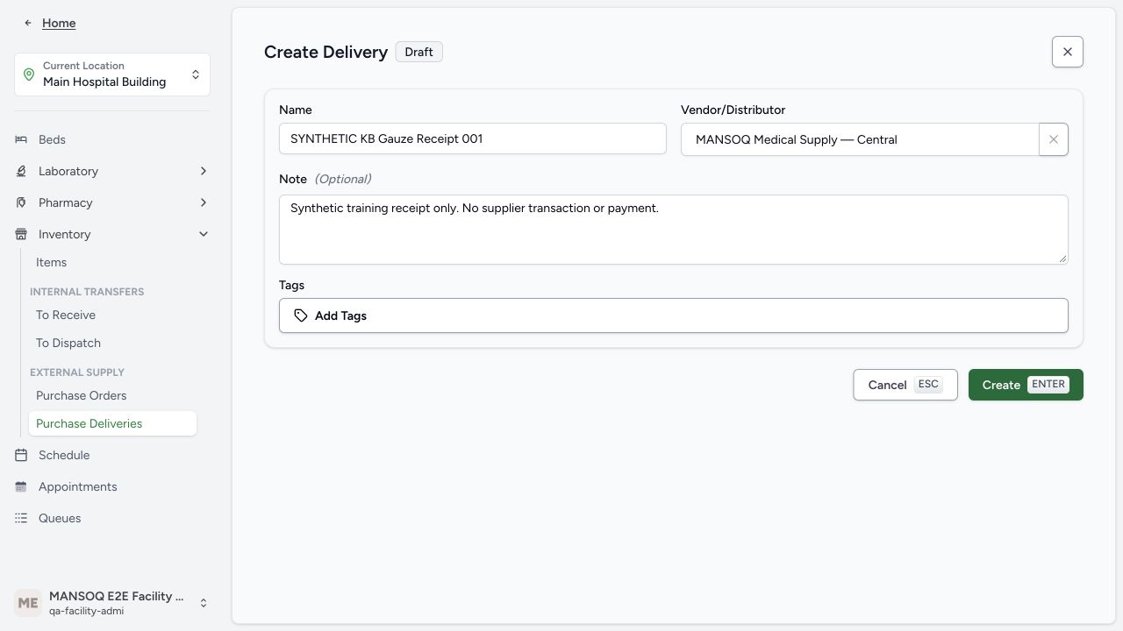The height and width of the screenshot is (631, 1123).
Task: Click the Add Tags button
Action: tap(673, 315)
